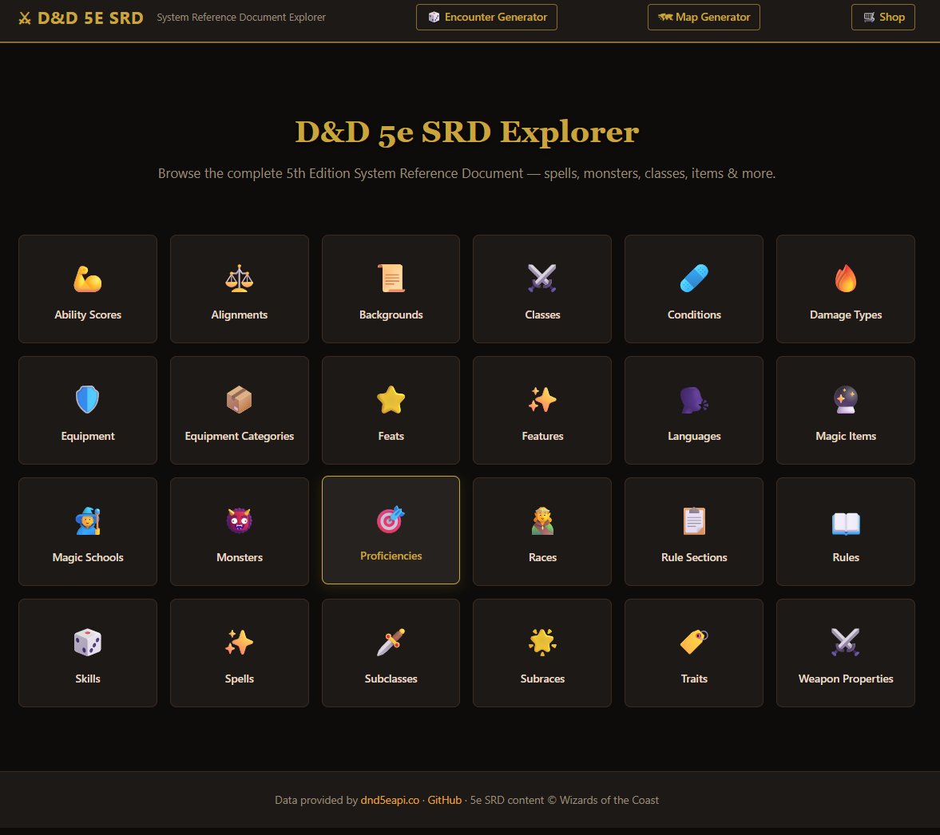Open the Magic Items crystal ball icon

(845, 400)
